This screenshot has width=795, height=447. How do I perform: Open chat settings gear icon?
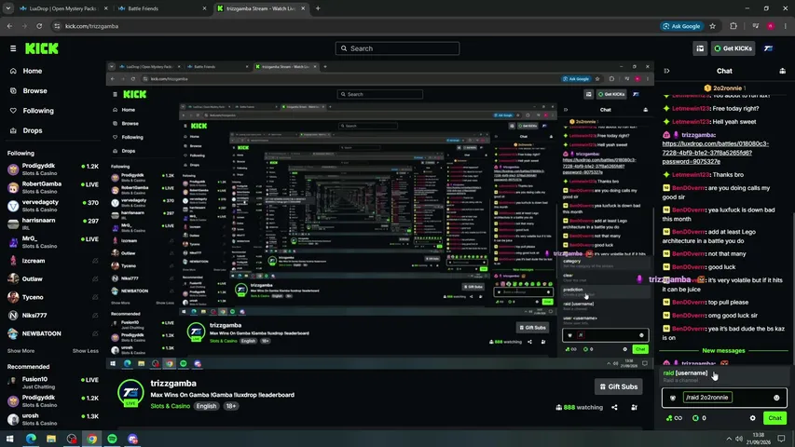[752, 418]
